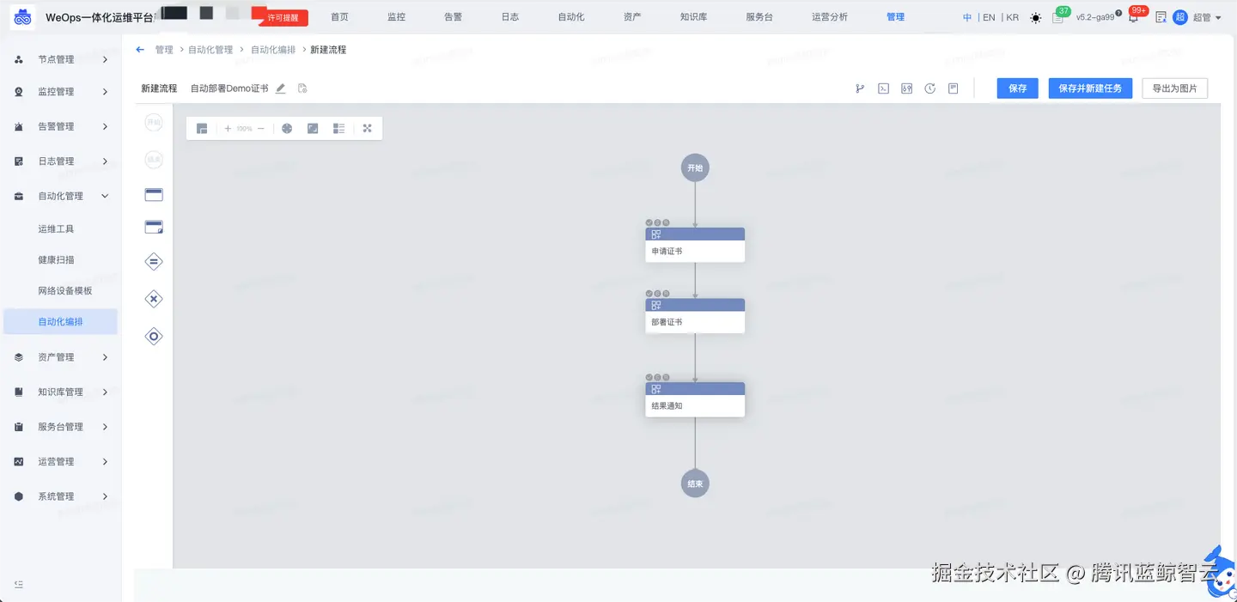Expand 系统管理 in the sidebar
Image resolution: width=1237 pixels, height=602 pixels.
pos(60,496)
